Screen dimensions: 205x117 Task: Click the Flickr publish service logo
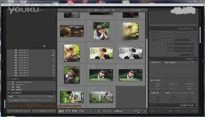(x=10, y=100)
